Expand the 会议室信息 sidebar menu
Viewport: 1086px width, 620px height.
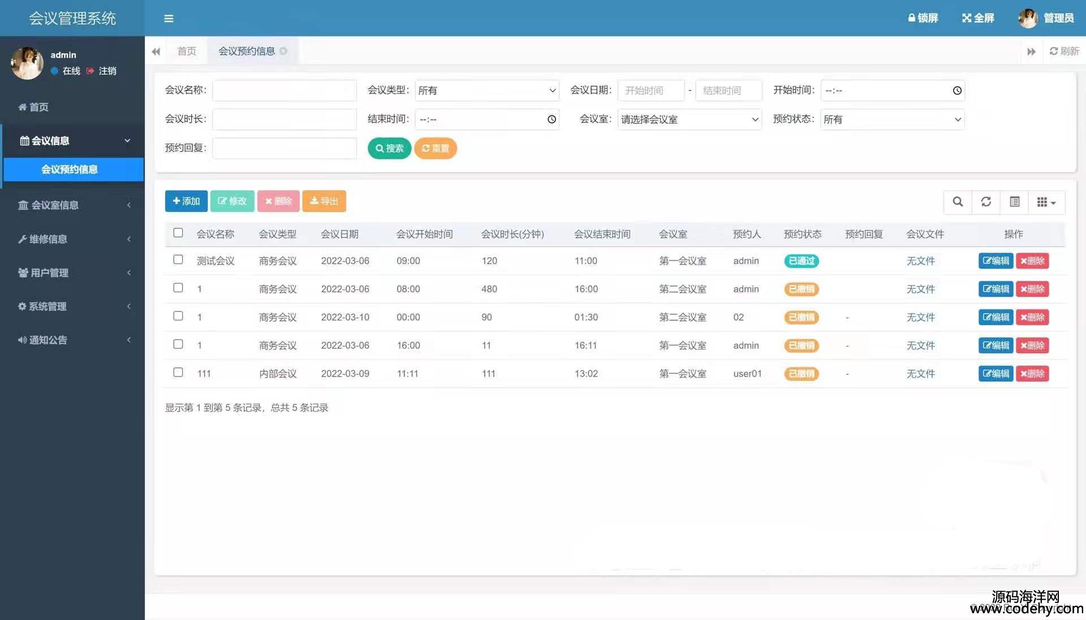click(x=72, y=205)
